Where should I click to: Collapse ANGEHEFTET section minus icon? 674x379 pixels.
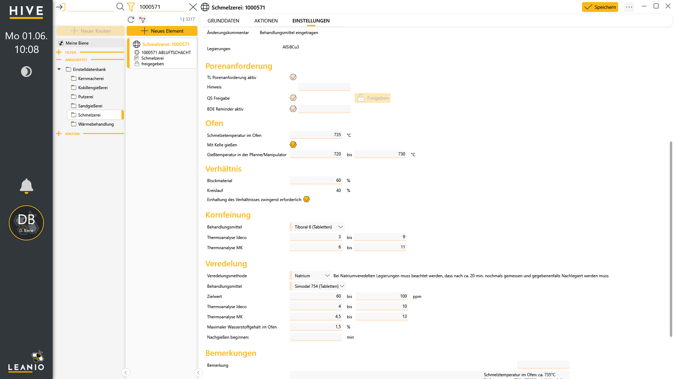click(x=59, y=60)
